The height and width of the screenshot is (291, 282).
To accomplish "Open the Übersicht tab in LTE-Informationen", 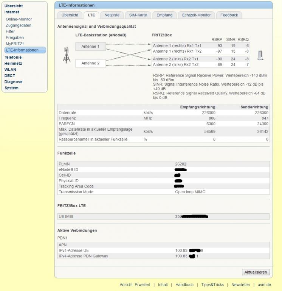I will pyautogui.click(x=70, y=15).
